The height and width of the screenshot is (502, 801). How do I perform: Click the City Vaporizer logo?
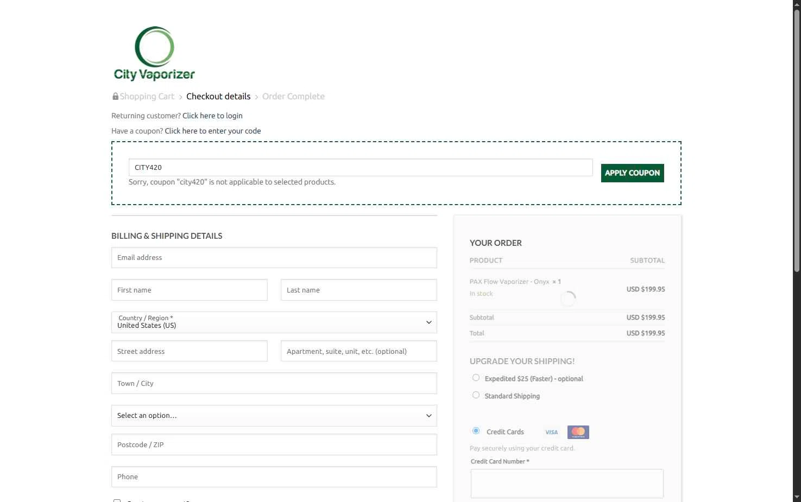tap(154, 54)
